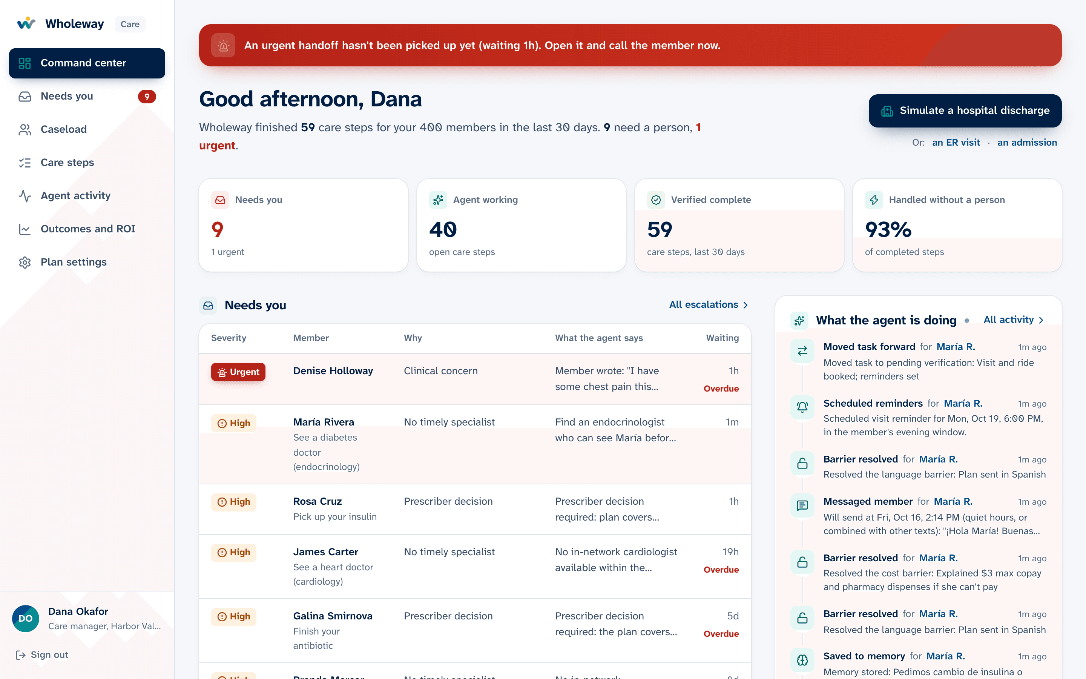
Task: Open the Denise Holloway urgent row
Action: click(475, 379)
